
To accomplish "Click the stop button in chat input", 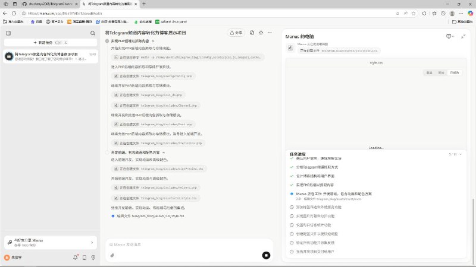I will tap(266, 255).
